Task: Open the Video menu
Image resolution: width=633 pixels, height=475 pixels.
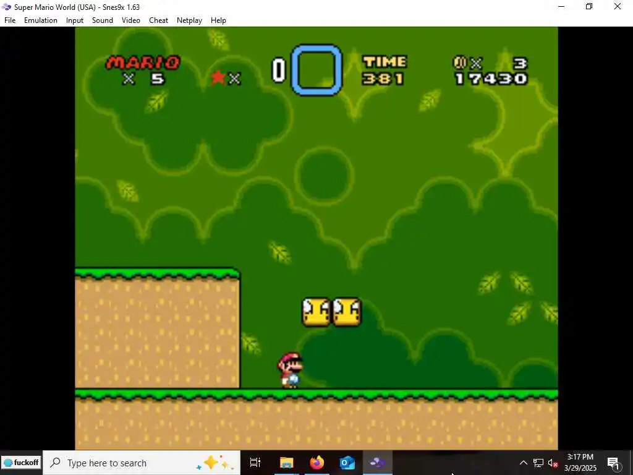Action: click(x=131, y=20)
